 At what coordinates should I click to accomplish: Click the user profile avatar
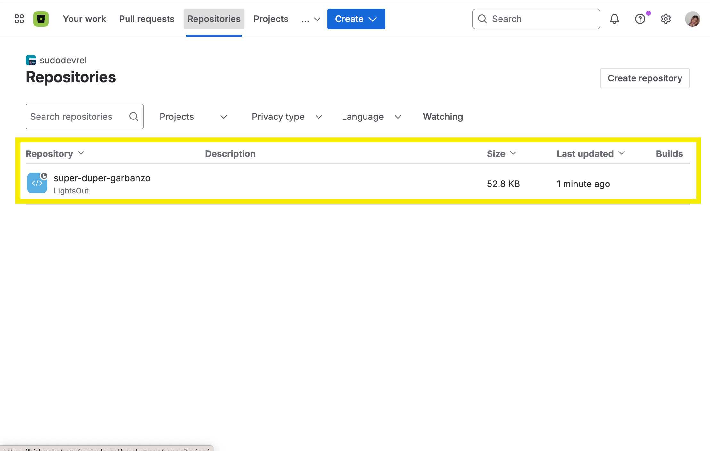pos(692,19)
